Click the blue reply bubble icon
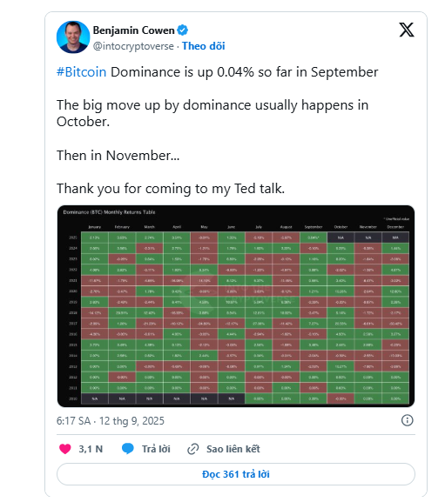The height and width of the screenshot is (502, 445). pos(128,449)
